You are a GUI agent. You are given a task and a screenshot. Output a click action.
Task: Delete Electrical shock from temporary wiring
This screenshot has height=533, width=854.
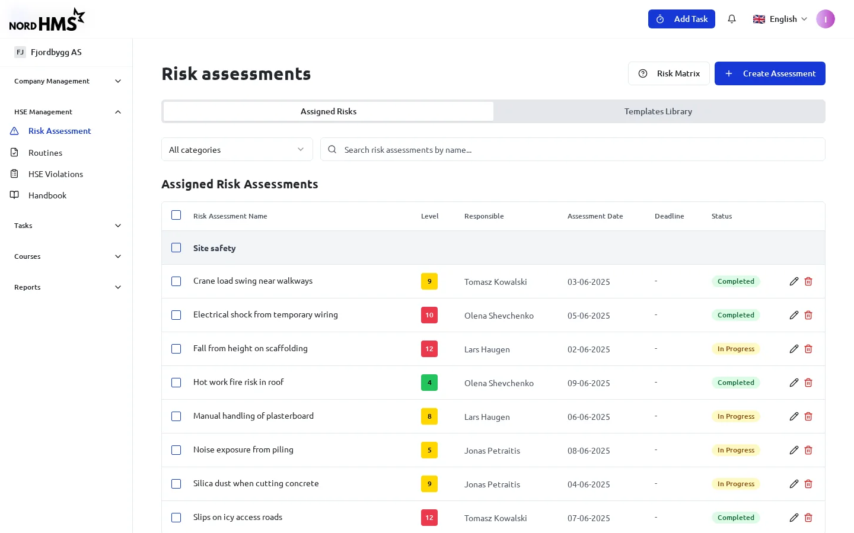point(808,315)
